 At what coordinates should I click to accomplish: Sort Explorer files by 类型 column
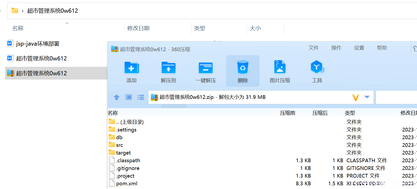[199, 28]
